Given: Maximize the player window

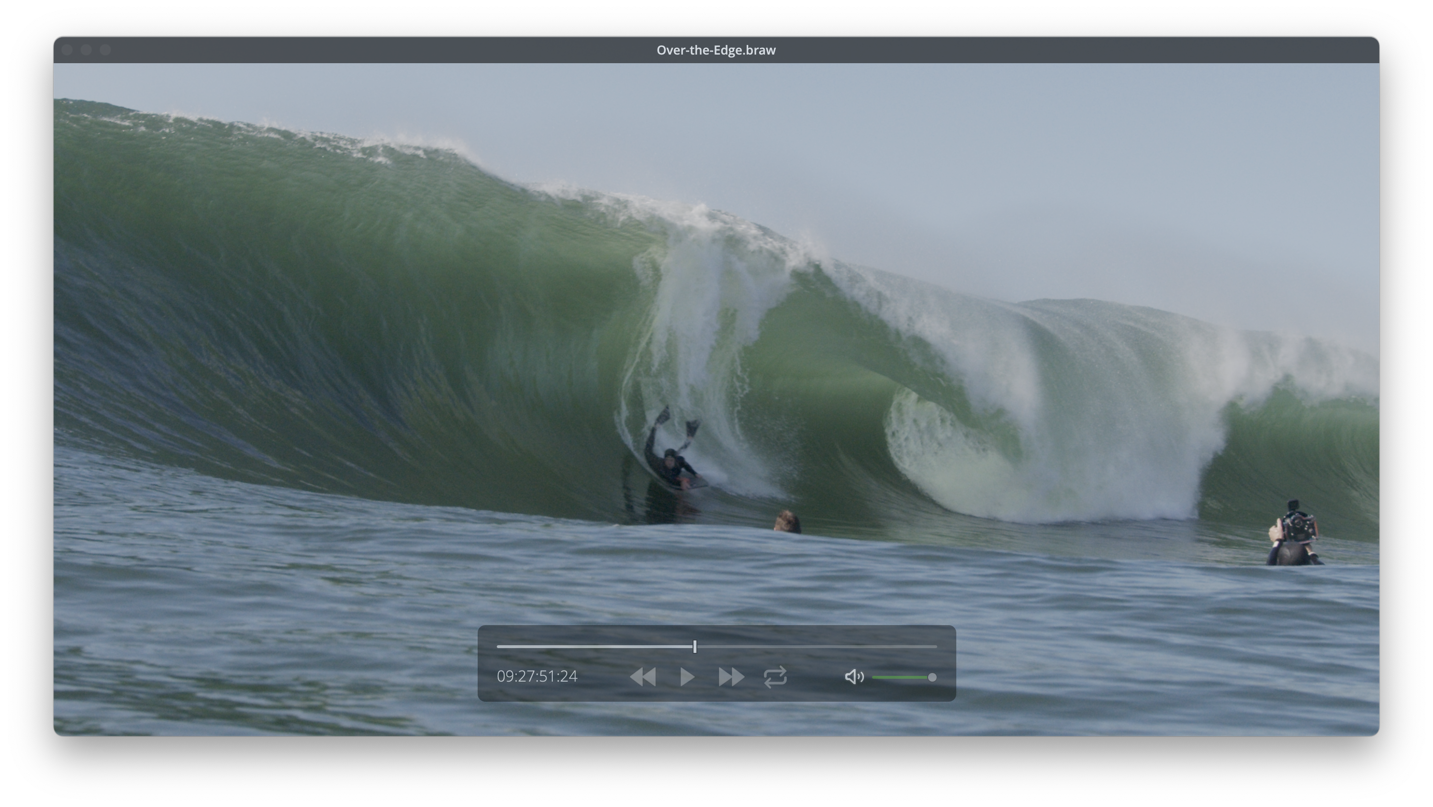Looking at the screenshot, I should [x=105, y=50].
